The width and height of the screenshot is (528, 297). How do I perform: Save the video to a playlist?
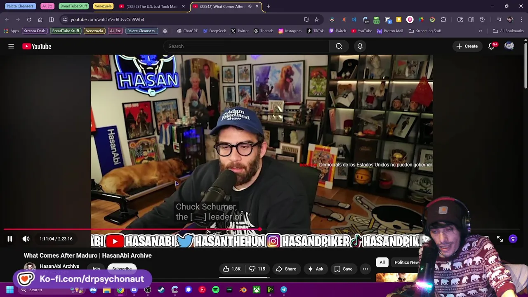click(343, 269)
